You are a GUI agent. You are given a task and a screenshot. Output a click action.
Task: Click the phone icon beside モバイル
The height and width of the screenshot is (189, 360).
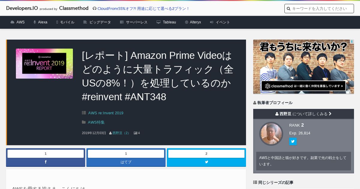coord(57,22)
